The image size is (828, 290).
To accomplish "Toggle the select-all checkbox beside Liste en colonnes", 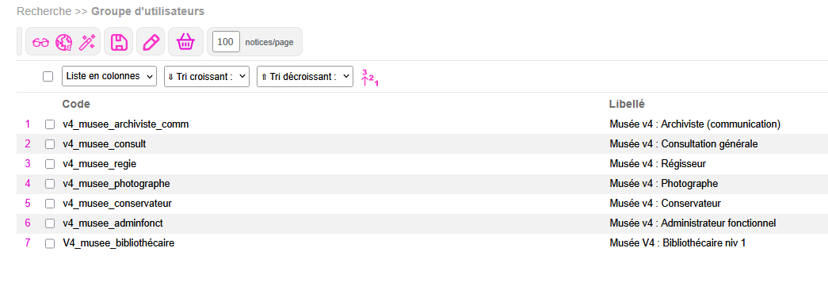I will pyautogui.click(x=48, y=77).
